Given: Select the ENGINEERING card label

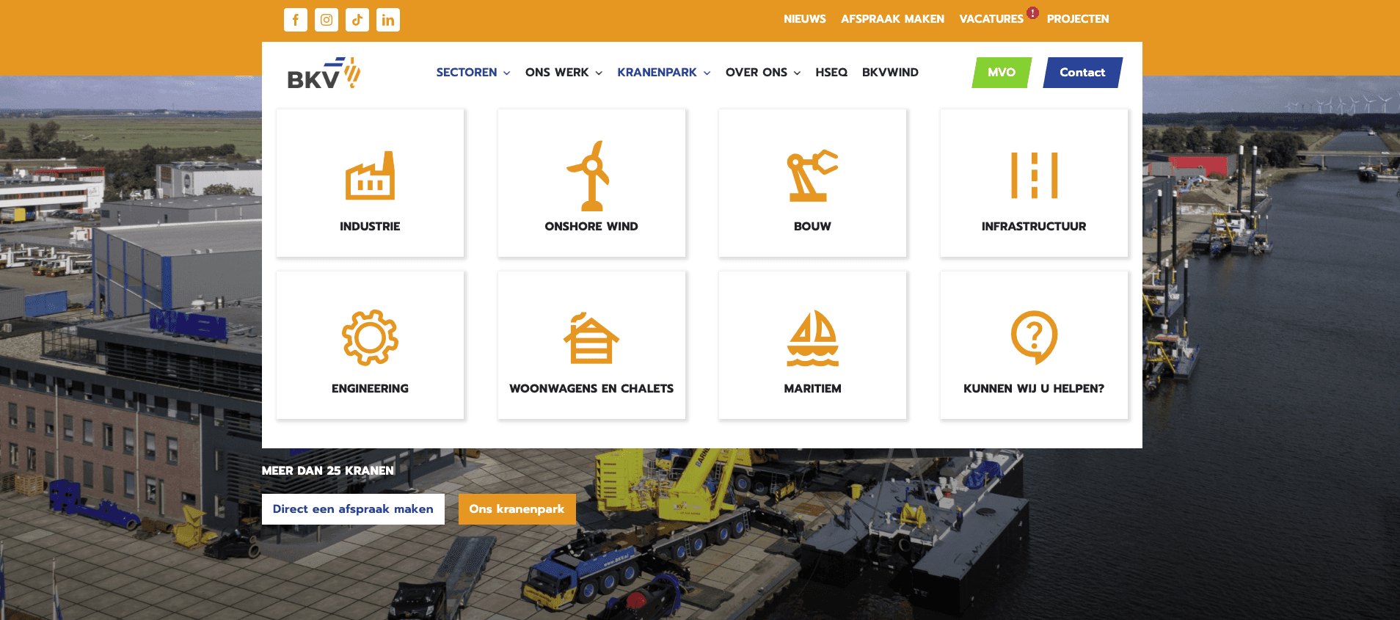Looking at the screenshot, I should click(370, 389).
